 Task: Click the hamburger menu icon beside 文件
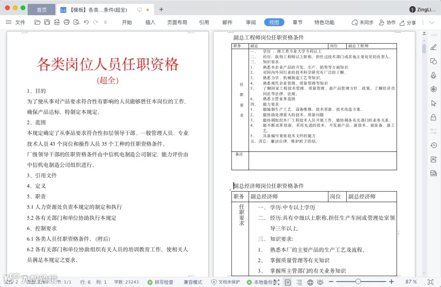(x=9, y=22)
